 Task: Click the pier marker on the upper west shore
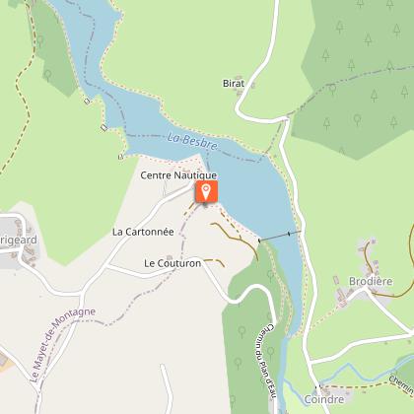coord(87,102)
